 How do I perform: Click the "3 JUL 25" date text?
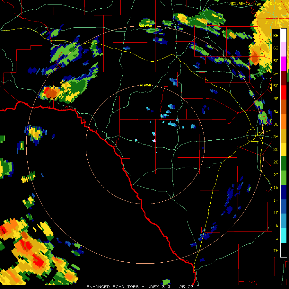tap(173, 287)
